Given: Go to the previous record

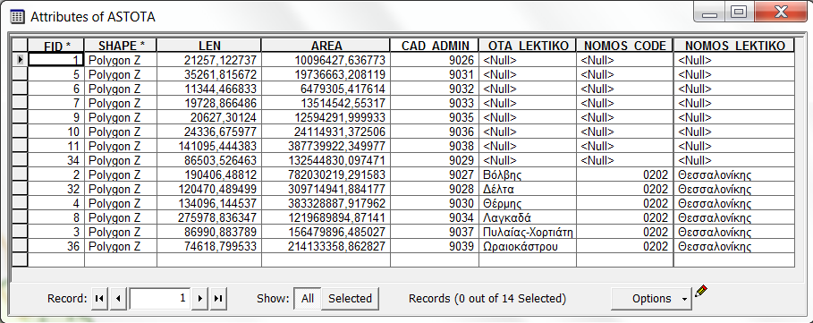Looking at the screenshot, I should pos(119,299).
